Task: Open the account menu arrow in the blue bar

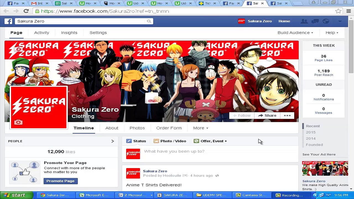Action: [x=340, y=21]
